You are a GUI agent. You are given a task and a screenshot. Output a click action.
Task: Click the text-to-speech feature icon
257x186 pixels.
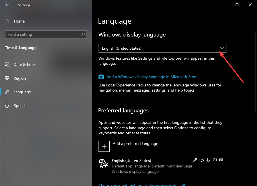(x=202, y=160)
